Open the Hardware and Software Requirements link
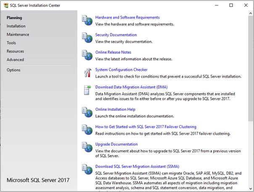254x192 pixels. point(127,18)
